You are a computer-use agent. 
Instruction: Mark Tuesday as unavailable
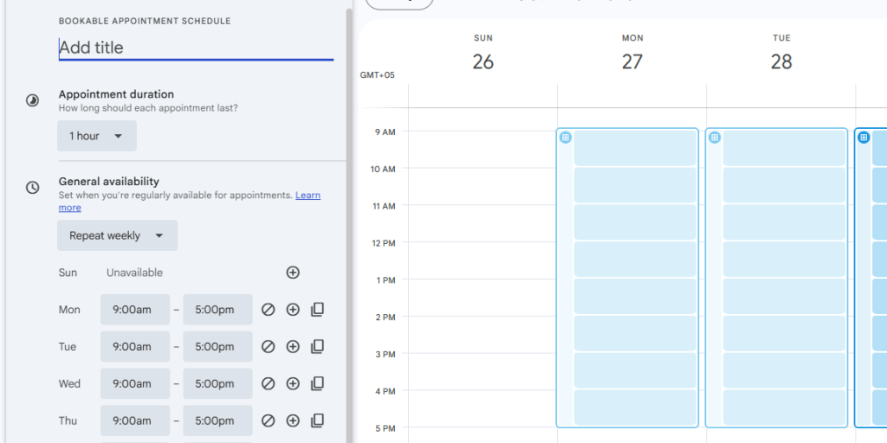pos(268,347)
